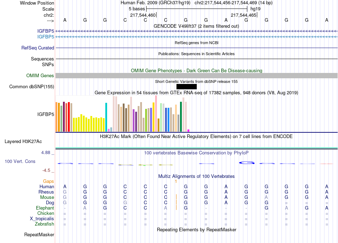Open GENCODE V49lift37 track title

click(196, 26)
